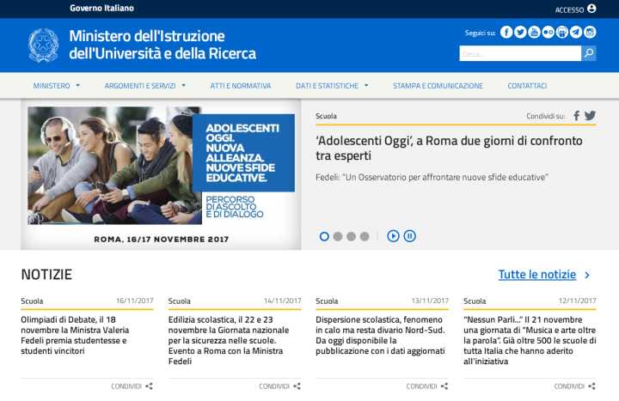Open the Telegram channel icon
Image resolution: width=619 pixels, height=401 pixels.
coord(575,33)
